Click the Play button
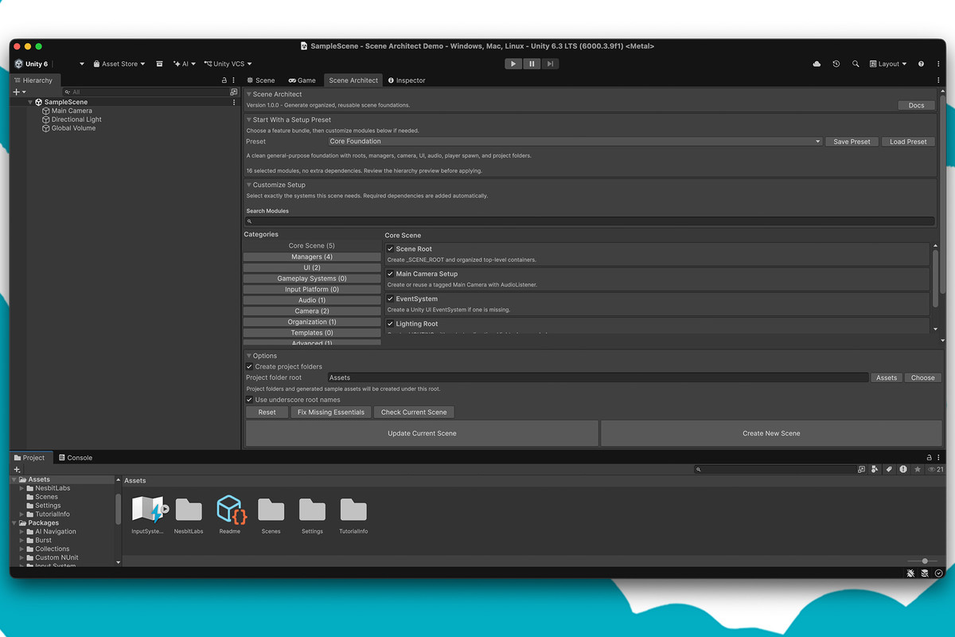The image size is (955, 637). (513, 64)
